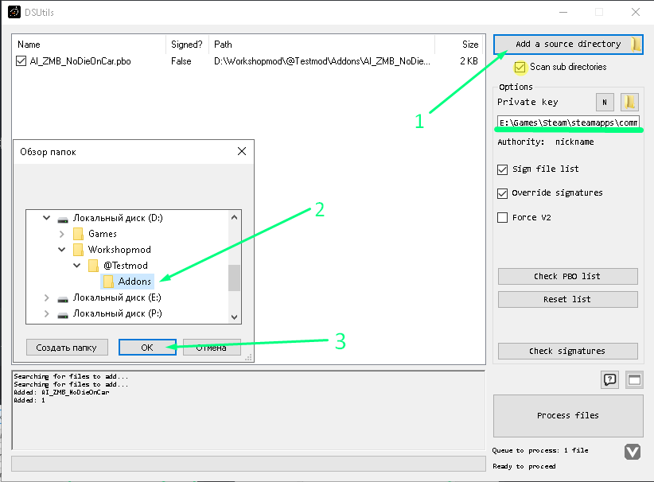The image size is (654, 482).
Task: Click the V logo icon near status
Action: (633, 452)
